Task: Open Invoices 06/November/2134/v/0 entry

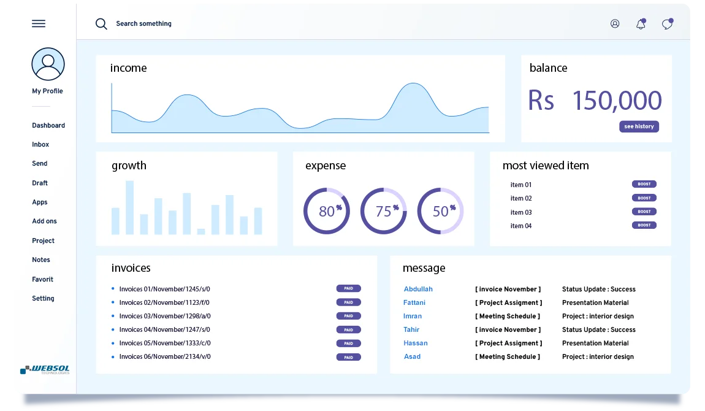Action: pos(164,357)
